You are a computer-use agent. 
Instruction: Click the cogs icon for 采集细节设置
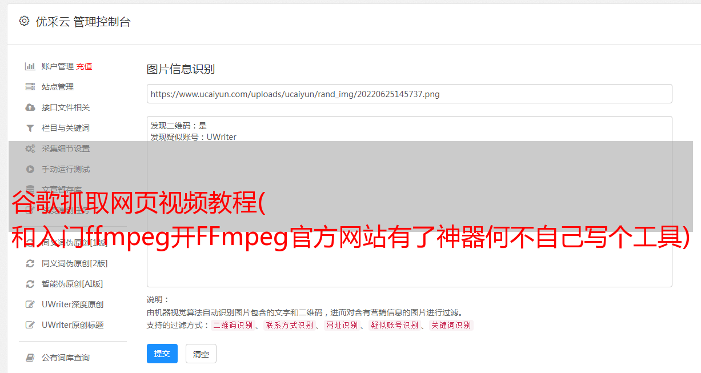[x=30, y=149]
